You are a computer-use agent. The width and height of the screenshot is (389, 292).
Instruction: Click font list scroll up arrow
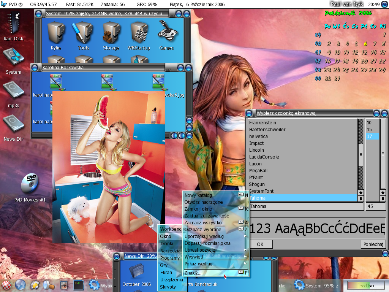click(361, 193)
